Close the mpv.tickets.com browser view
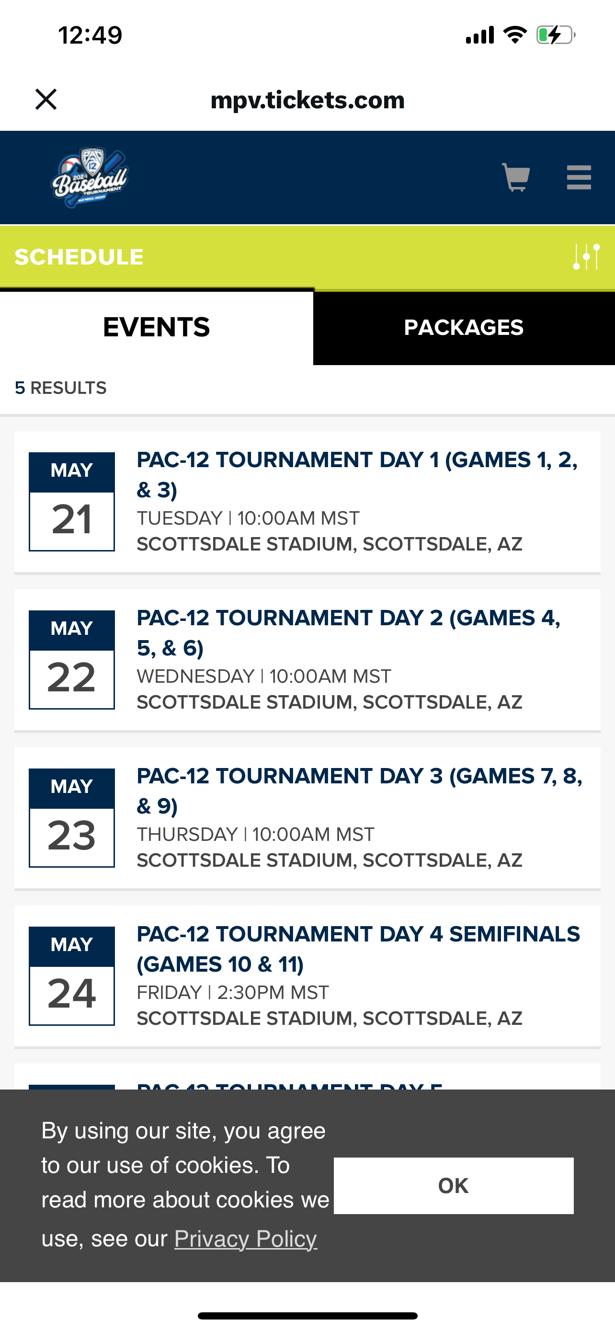615x1331 pixels. tap(46, 99)
